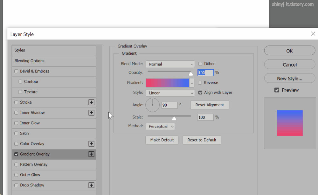Screen dimensions: 318x195
Task: Click the gradient preview thumbnail
Action: click(x=290, y=123)
